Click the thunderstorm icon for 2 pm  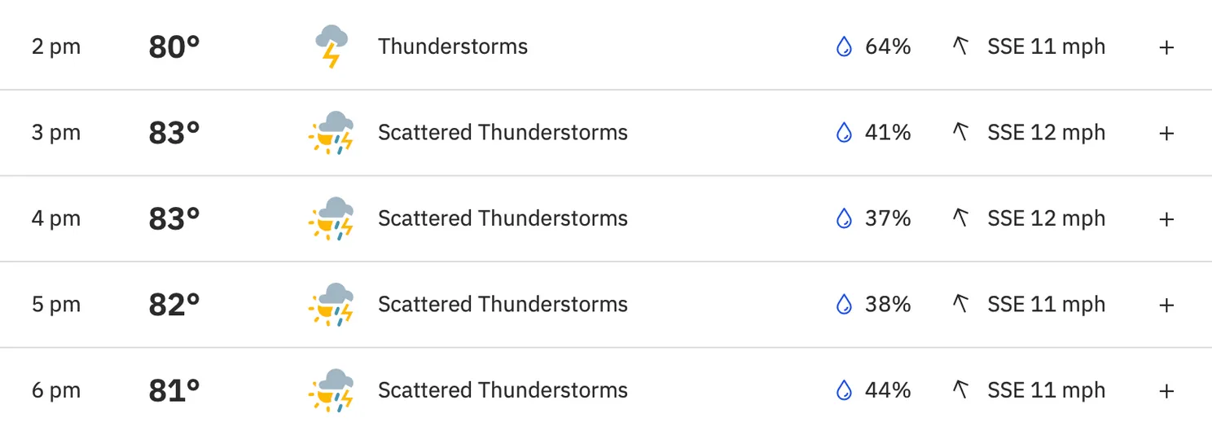click(x=332, y=46)
